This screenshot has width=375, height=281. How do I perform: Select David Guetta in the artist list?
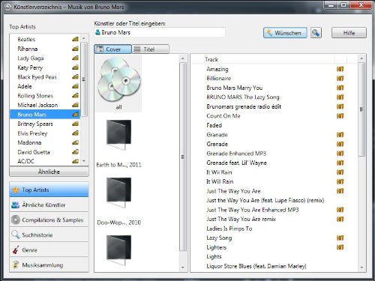pyautogui.click(x=45, y=152)
